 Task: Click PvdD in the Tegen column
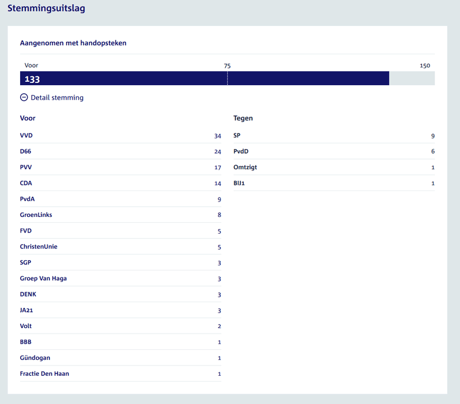[241, 152]
